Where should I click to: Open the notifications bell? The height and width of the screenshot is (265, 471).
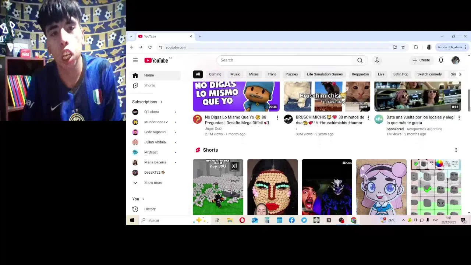coord(441,60)
